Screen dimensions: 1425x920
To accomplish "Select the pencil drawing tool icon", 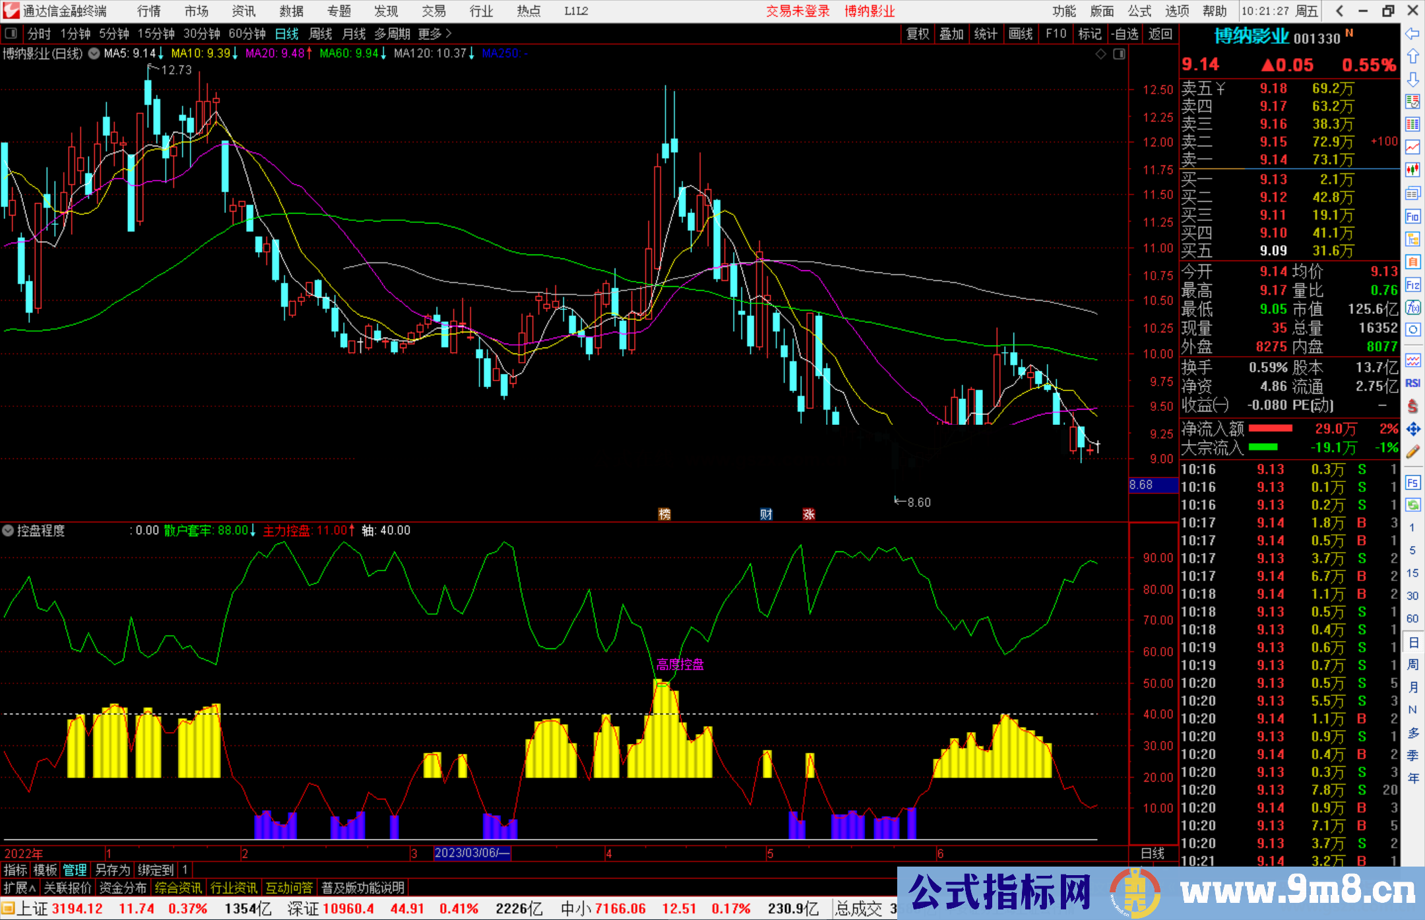I will click(x=1412, y=452).
